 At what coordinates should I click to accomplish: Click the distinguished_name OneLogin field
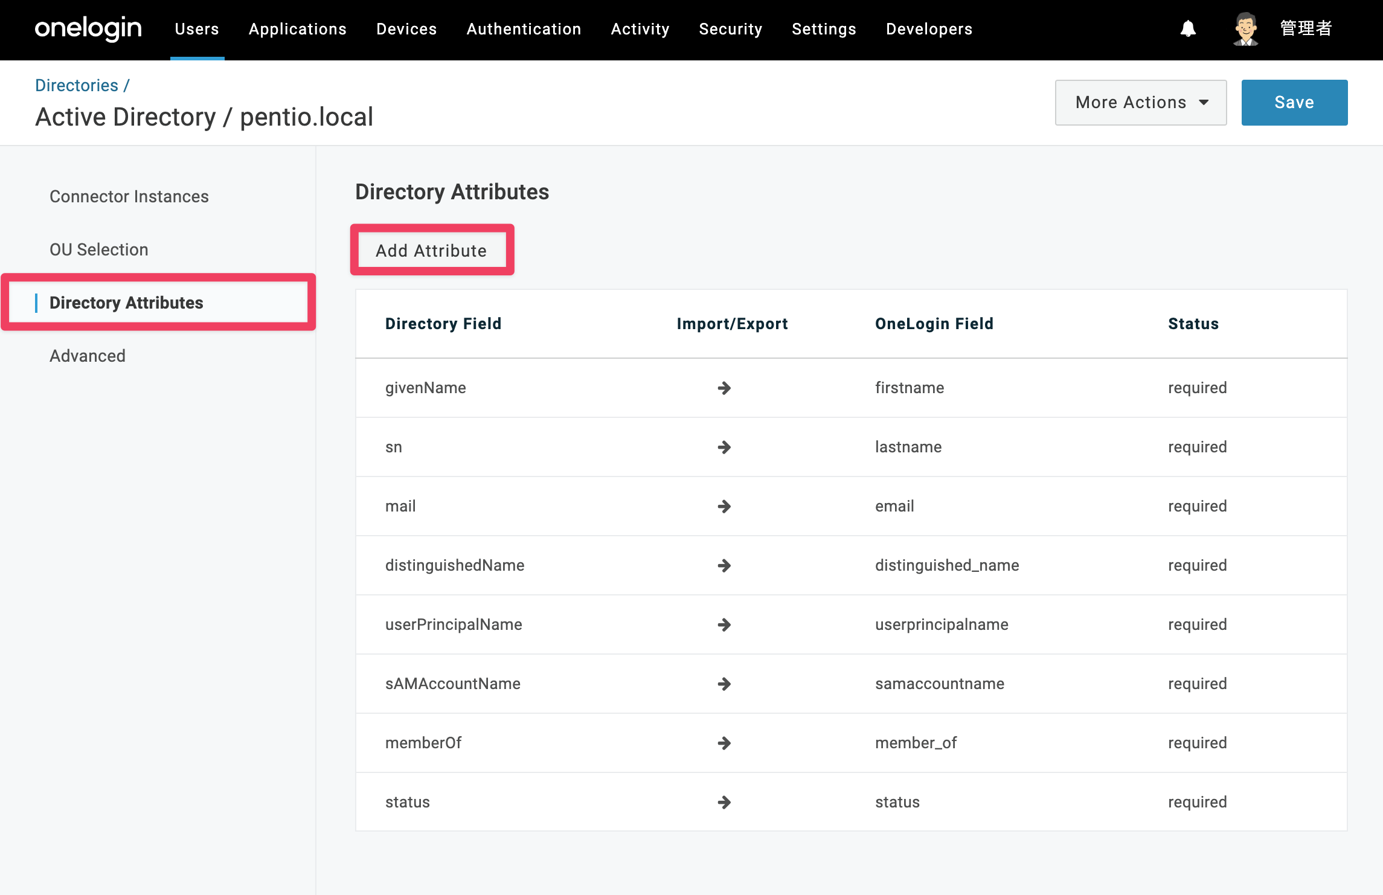[x=947, y=565]
